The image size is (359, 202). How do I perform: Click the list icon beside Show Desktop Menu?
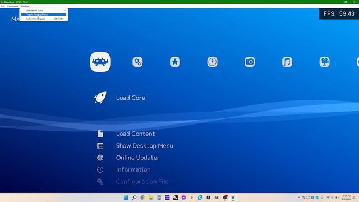pyautogui.click(x=100, y=146)
